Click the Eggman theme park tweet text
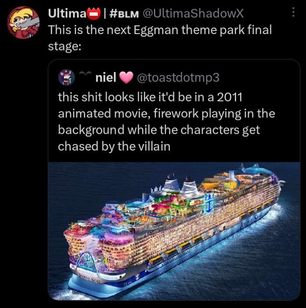Image resolution: width=306 pixels, height=308 pixels. click(160, 38)
